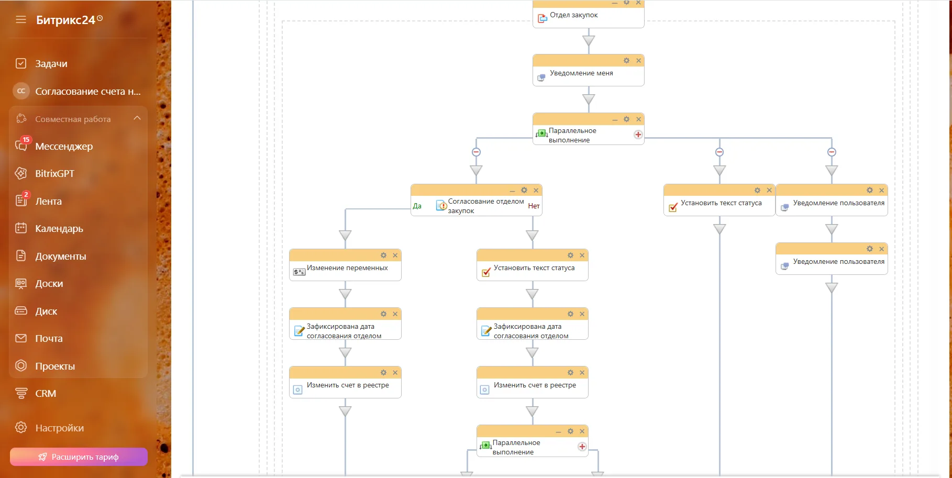Click the Проекты sidebar icon

click(x=21, y=366)
